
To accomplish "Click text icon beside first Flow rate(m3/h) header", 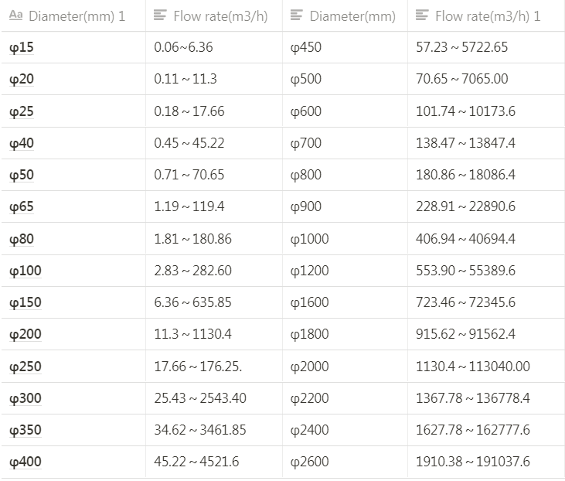I will 160,15.
